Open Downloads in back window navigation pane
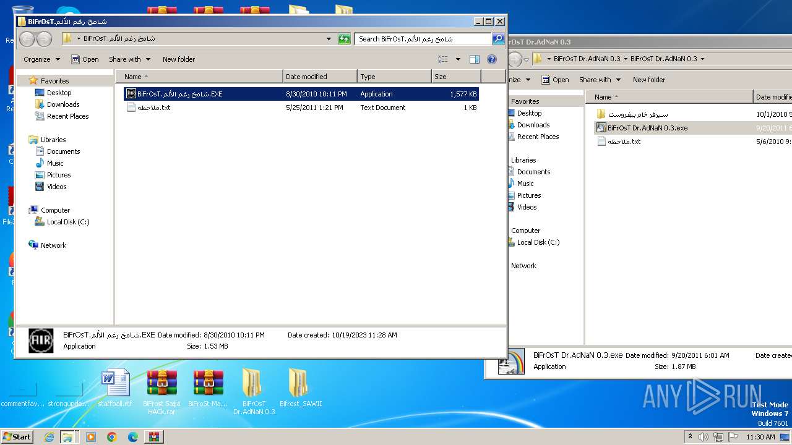 pyautogui.click(x=533, y=125)
